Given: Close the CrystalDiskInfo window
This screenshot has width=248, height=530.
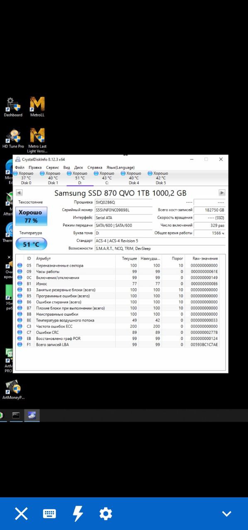Looking at the screenshot, I should (x=221, y=159).
